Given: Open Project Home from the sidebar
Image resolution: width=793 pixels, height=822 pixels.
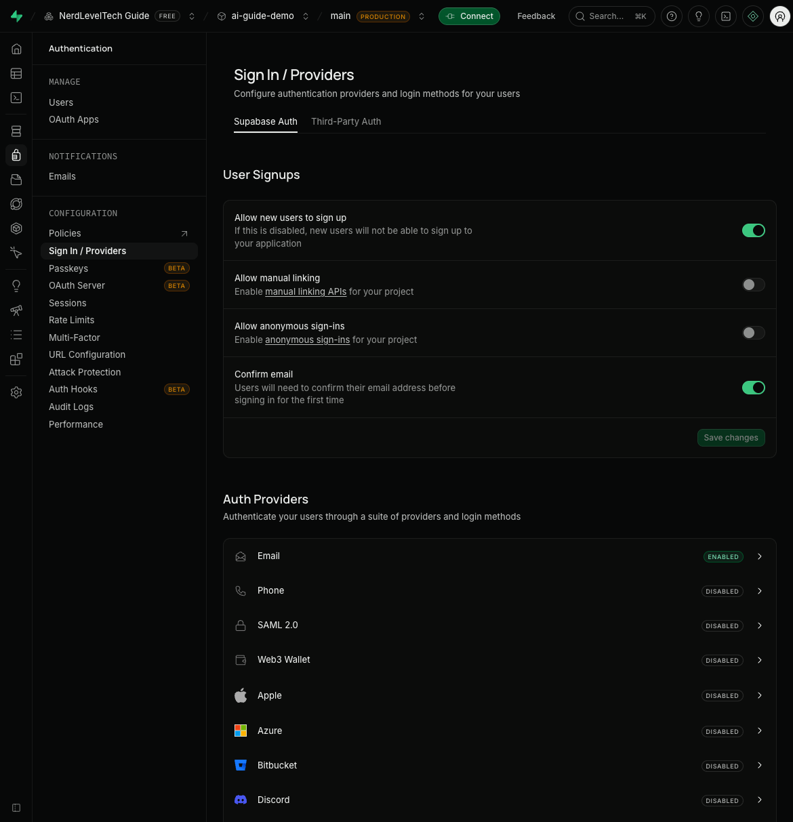Looking at the screenshot, I should tap(16, 49).
